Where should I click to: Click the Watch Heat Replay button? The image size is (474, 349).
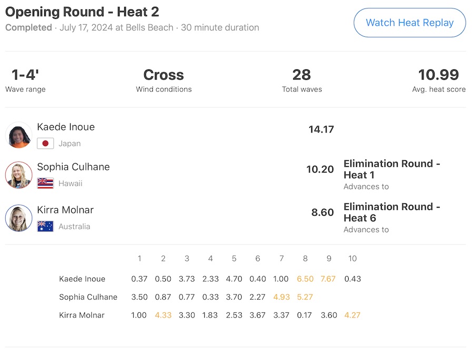pyautogui.click(x=409, y=23)
